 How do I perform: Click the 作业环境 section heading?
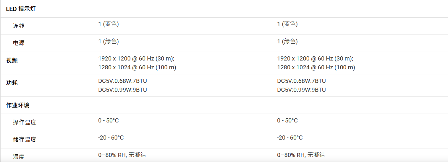click(x=18, y=105)
